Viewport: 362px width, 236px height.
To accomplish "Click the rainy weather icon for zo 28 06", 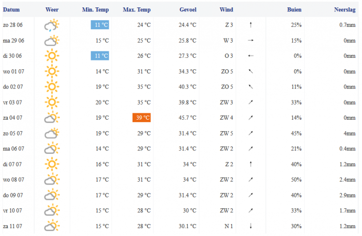I will coord(52,25).
